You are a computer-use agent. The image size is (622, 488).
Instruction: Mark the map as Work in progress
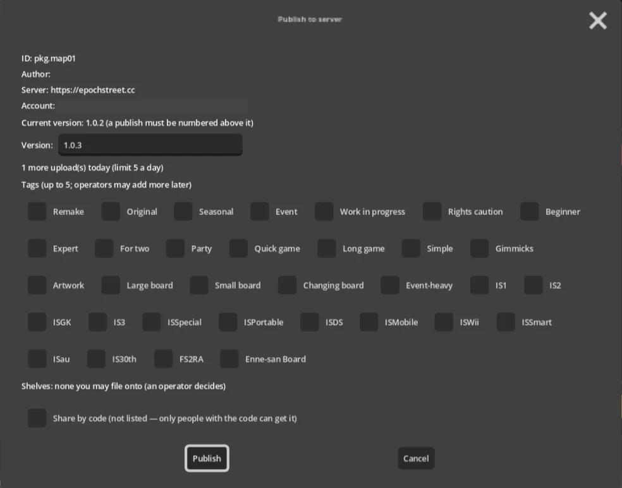click(x=324, y=212)
